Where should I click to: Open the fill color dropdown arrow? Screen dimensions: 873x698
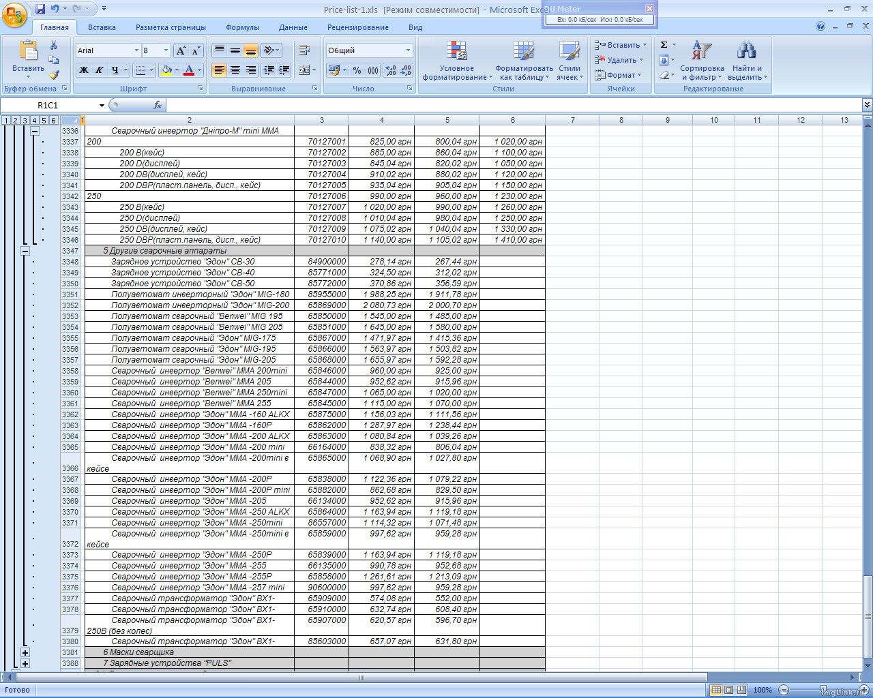click(x=177, y=70)
